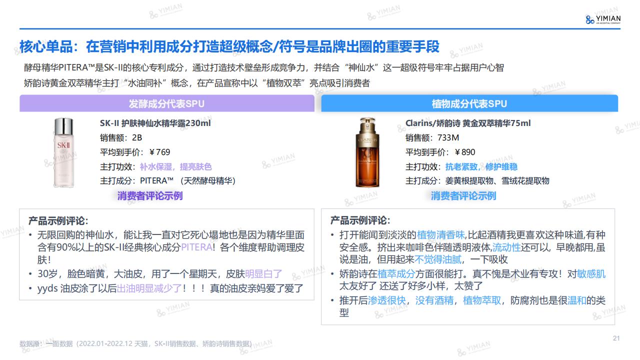Viewport: 640px width, 360px height.
Task: Click 消费者评论示例 under the Clarins product
Action: click(463, 196)
